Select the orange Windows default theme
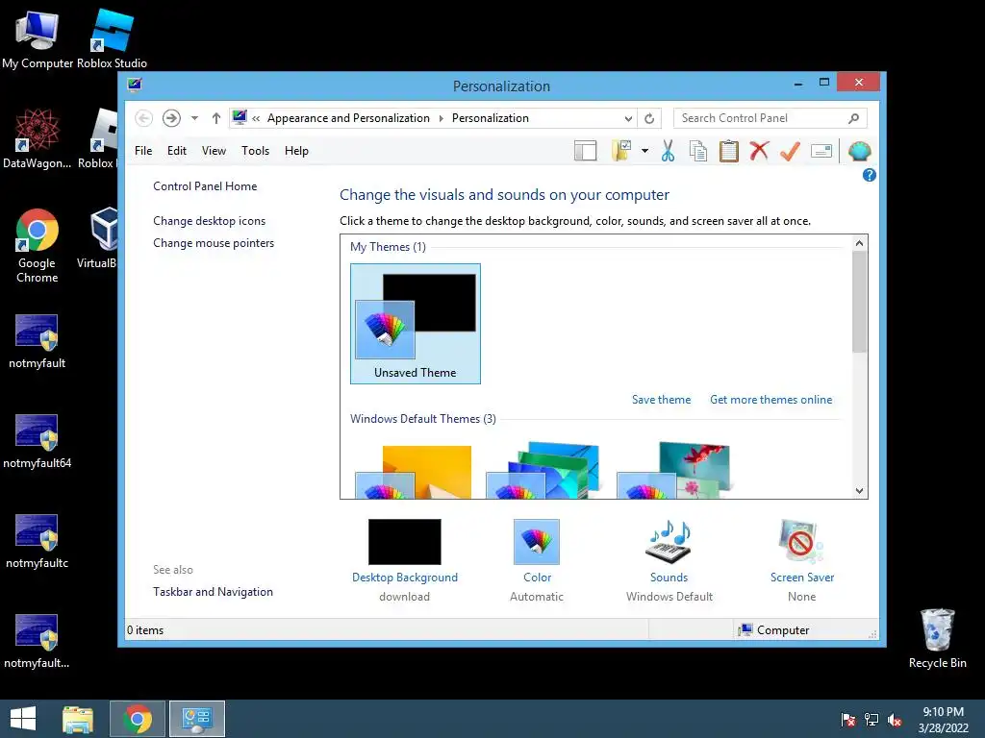The width and height of the screenshot is (985, 738). tap(414, 472)
